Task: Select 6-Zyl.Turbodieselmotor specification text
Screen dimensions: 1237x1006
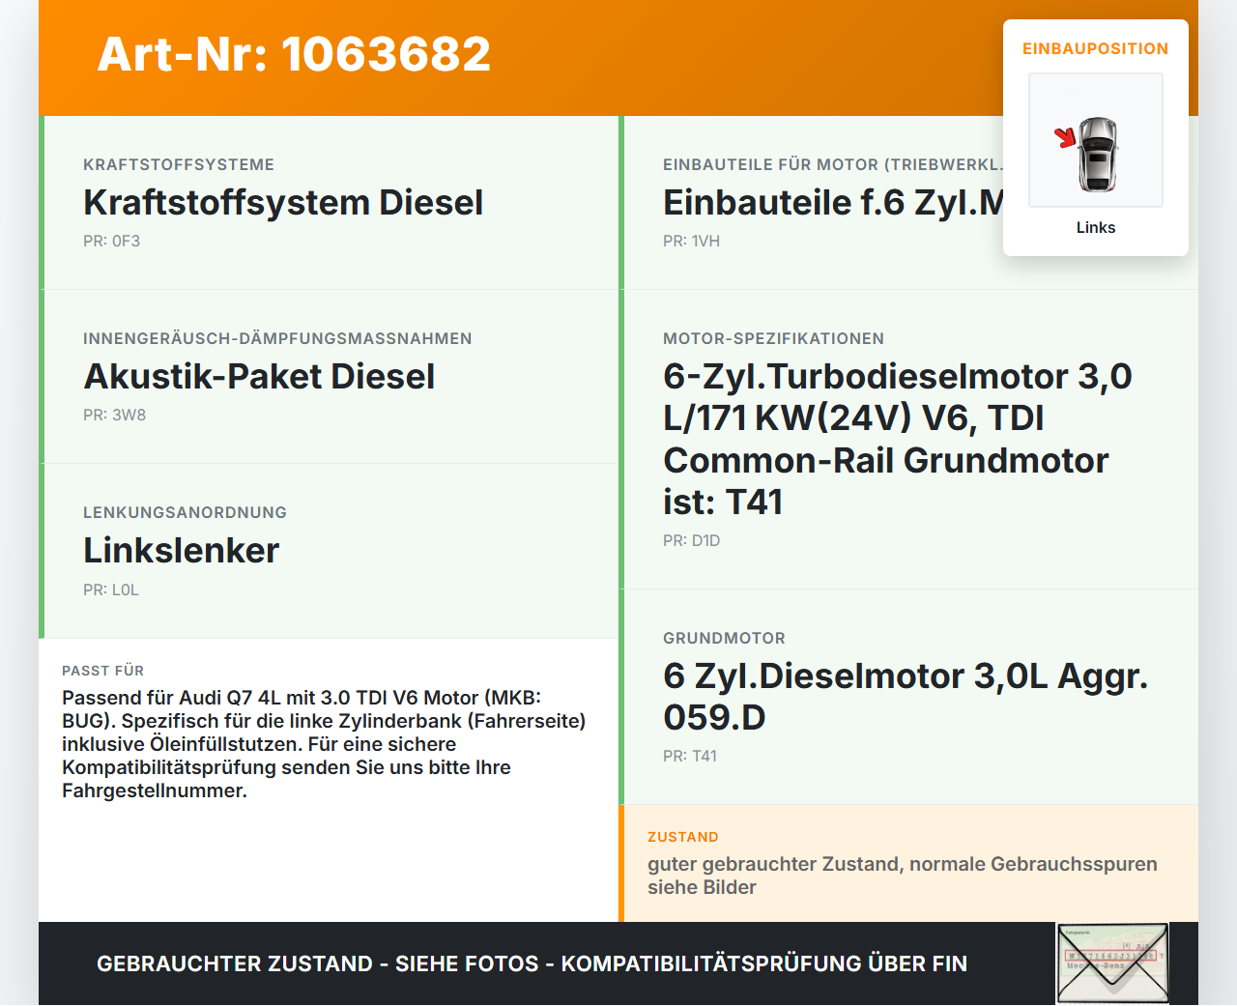Action: pyautogui.click(x=898, y=439)
